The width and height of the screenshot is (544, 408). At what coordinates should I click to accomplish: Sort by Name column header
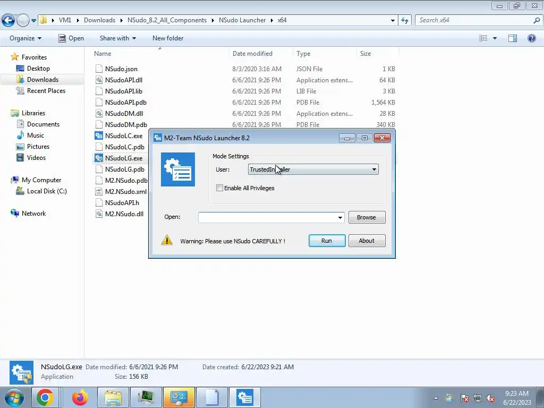pos(103,54)
